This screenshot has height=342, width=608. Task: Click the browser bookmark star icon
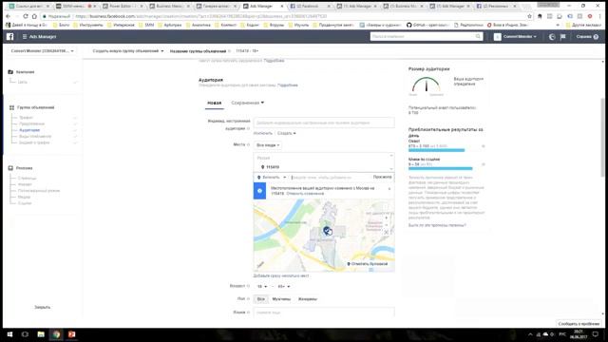(530, 16)
